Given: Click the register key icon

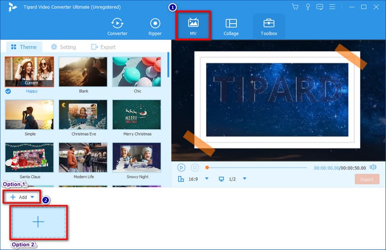Looking at the screenshot, I should point(308,7).
